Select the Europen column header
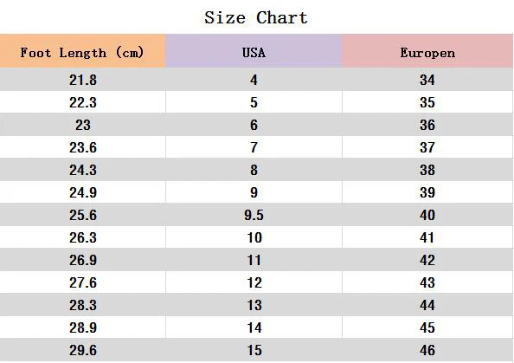The width and height of the screenshot is (514, 363). (x=427, y=51)
